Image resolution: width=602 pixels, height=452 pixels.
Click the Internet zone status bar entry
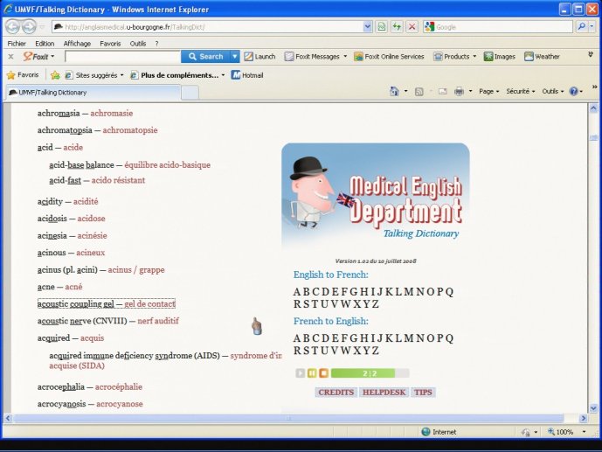point(439,432)
